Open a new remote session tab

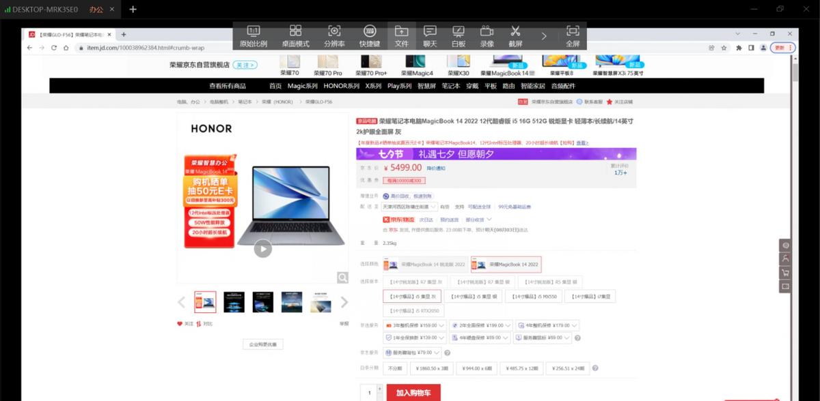pyautogui.click(x=133, y=10)
